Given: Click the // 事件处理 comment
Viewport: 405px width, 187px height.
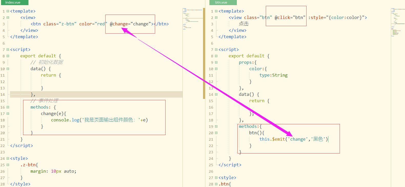Looking at the screenshot, I should (x=44, y=101).
